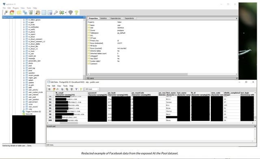260x159 pixels.
Task: Expand the pool_tag table node
Action: [24, 68]
